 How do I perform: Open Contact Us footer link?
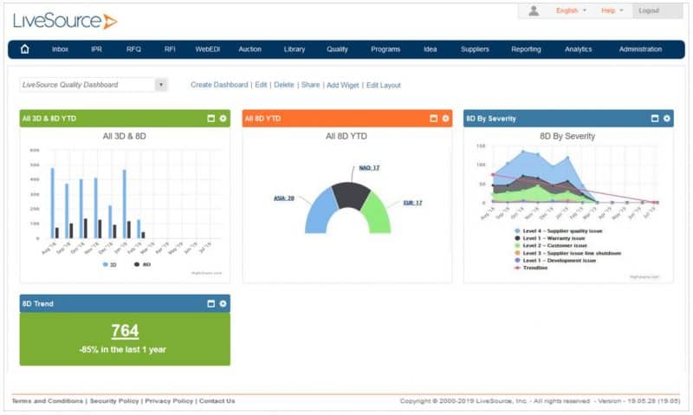click(217, 401)
